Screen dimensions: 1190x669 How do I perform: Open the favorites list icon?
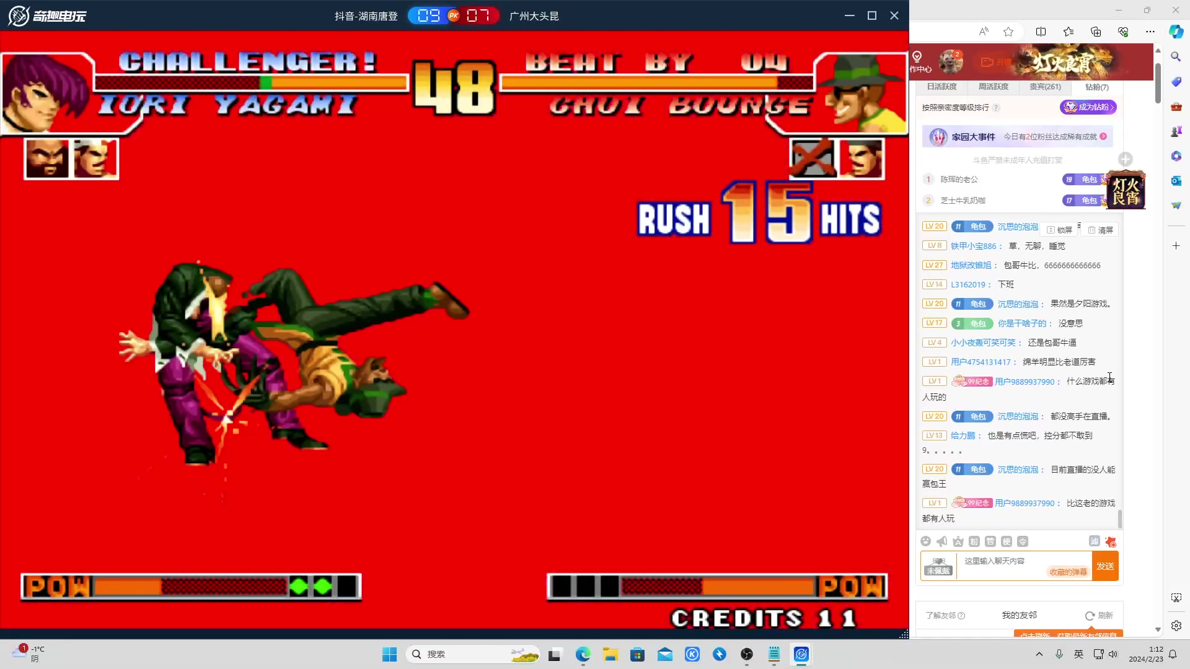coord(1069,32)
